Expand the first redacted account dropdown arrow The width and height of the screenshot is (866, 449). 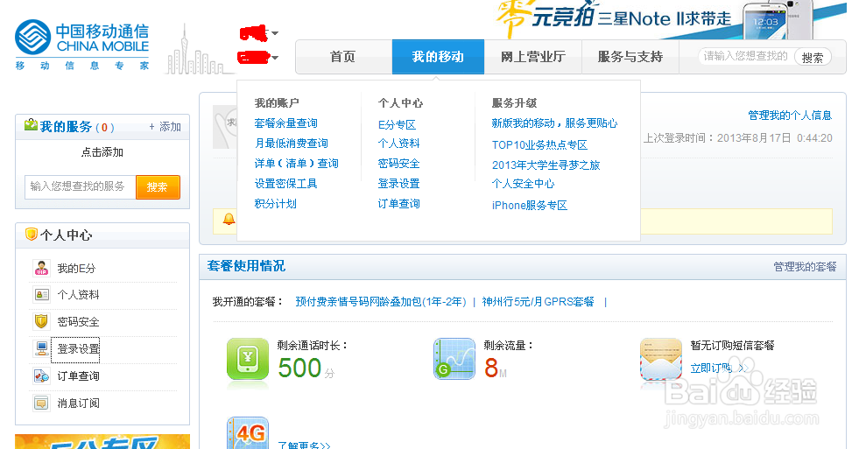275,33
